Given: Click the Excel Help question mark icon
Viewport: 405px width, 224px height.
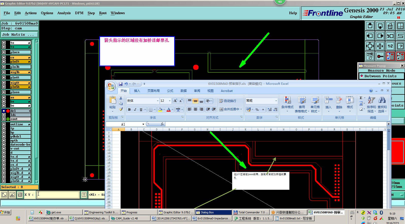Looking at the screenshot, I should (x=371, y=91).
